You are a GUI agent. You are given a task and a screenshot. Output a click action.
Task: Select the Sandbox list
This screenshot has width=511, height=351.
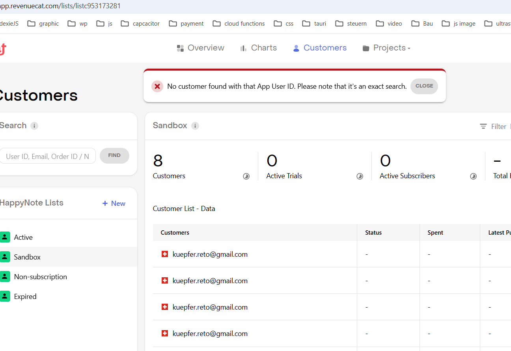68,257
